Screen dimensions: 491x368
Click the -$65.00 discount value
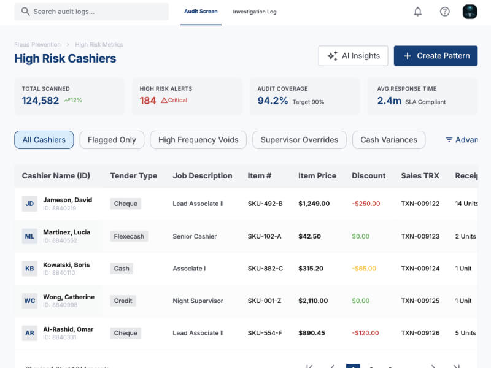tap(364, 269)
